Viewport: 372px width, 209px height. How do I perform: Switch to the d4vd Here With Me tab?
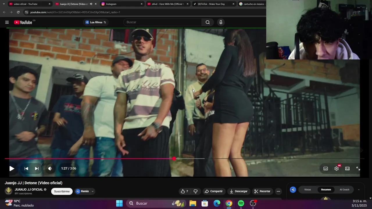168,4
